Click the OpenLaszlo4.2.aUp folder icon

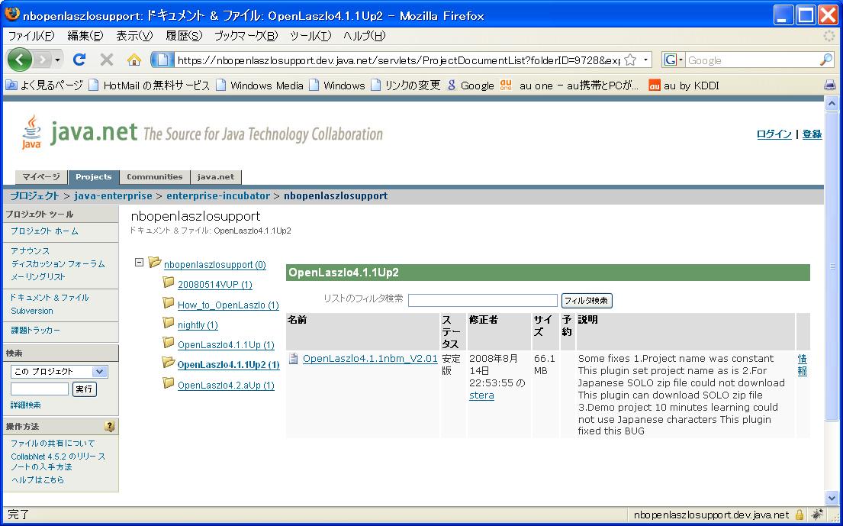tap(169, 383)
